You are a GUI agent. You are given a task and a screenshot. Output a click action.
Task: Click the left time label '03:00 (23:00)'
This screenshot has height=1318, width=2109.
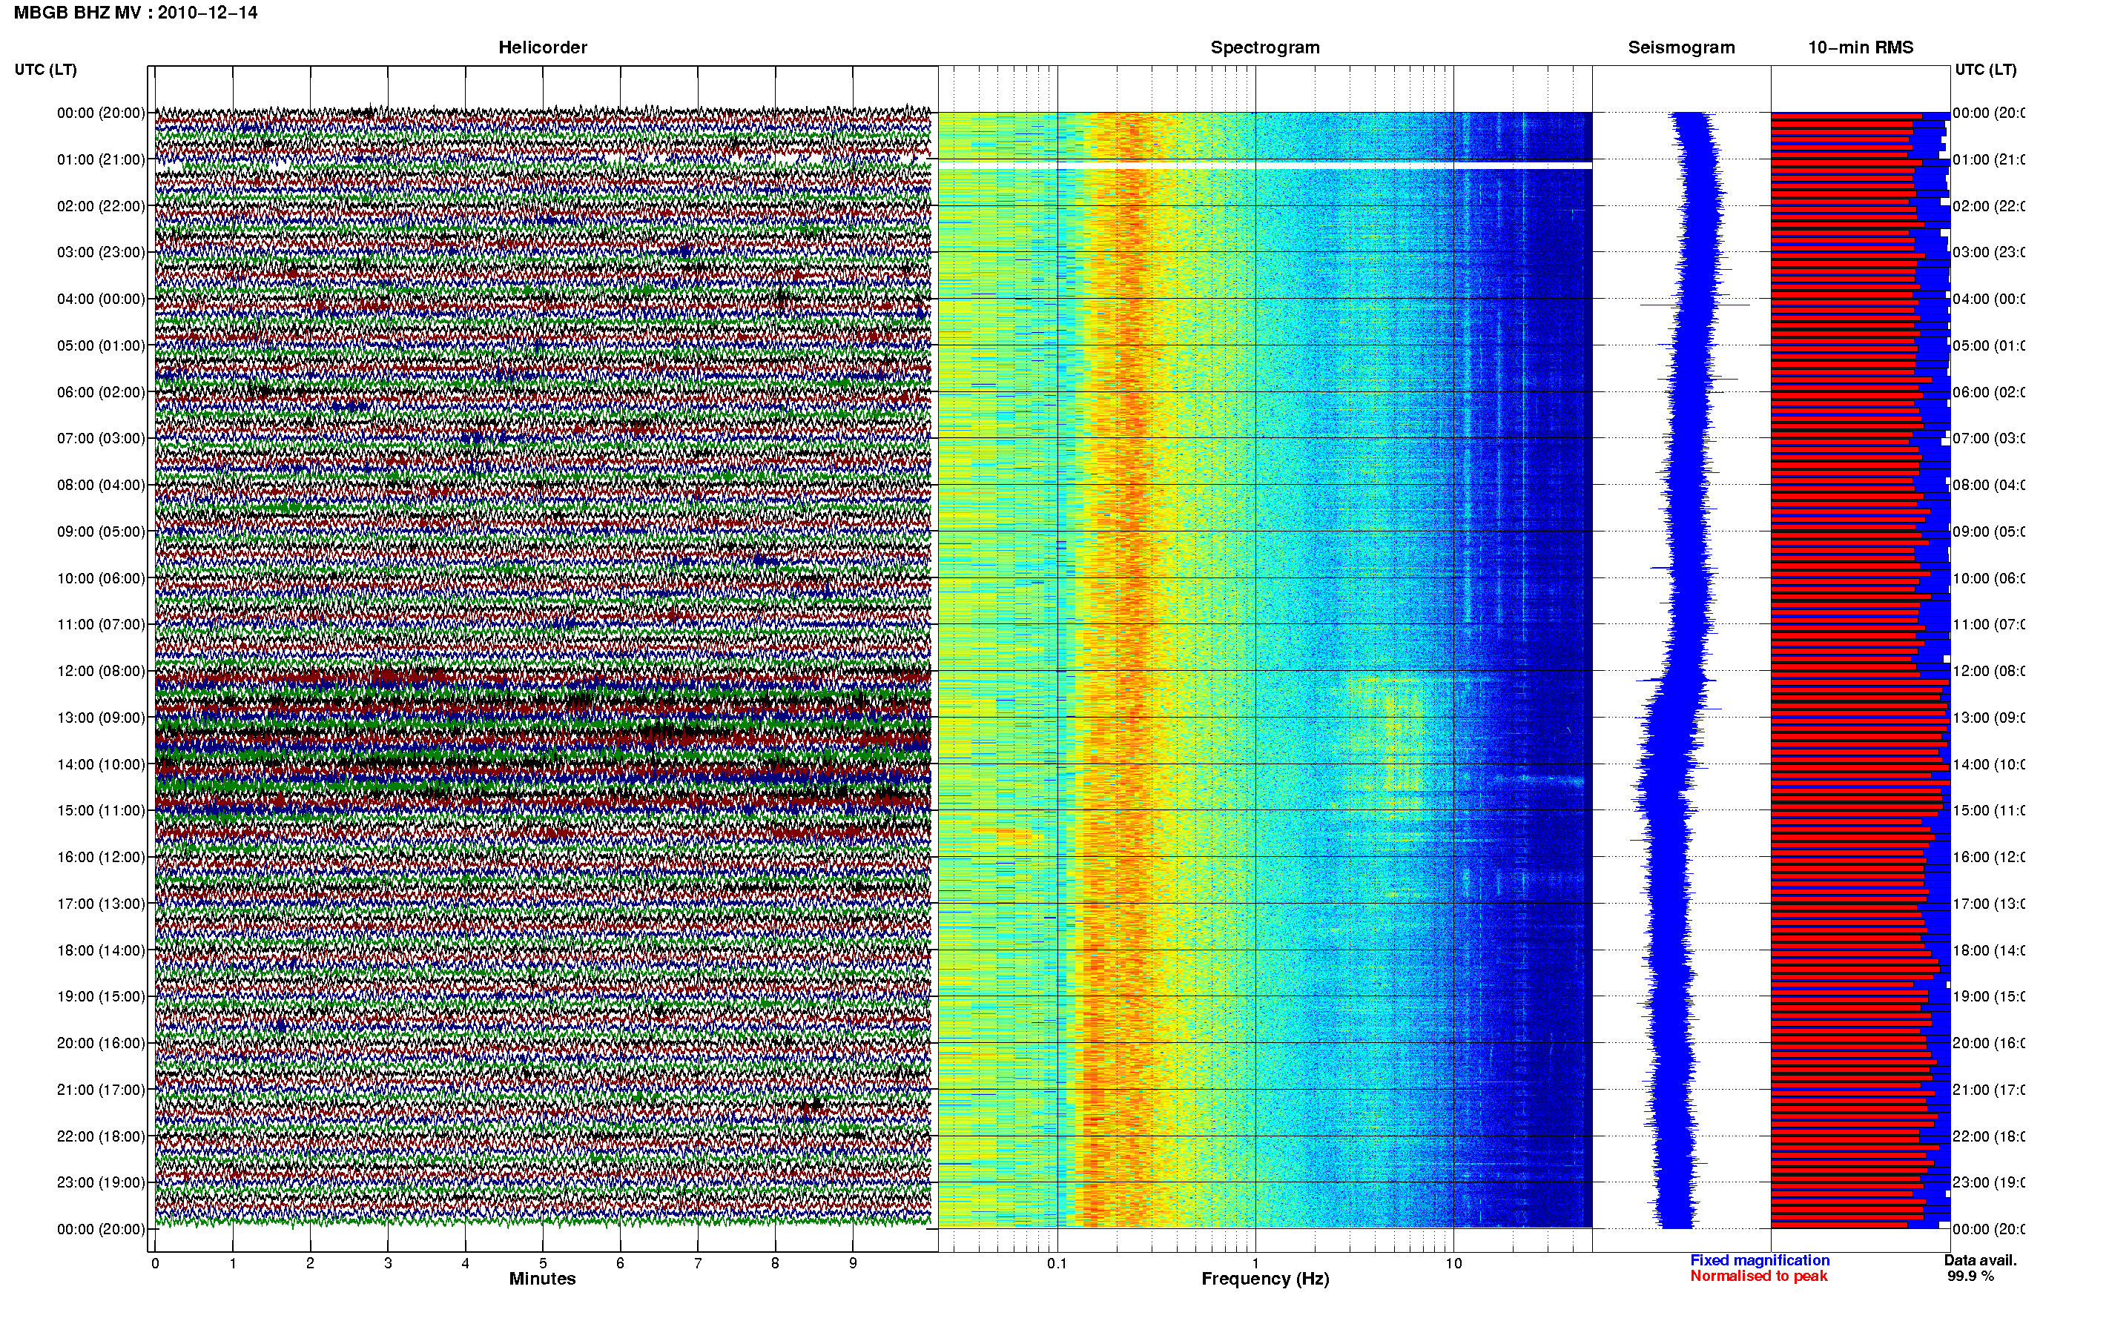click(101, 252)
